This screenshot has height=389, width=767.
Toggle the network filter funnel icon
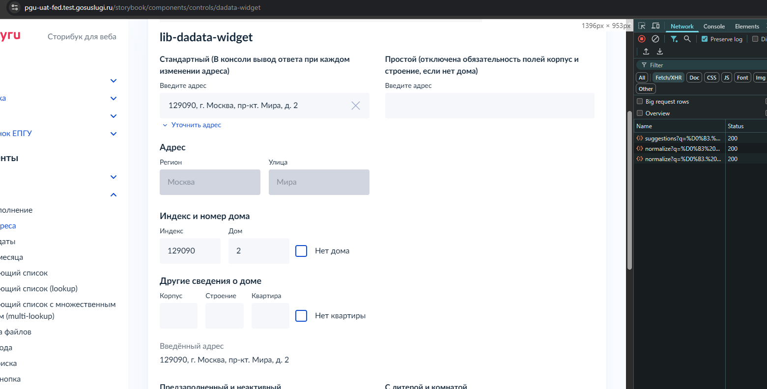[674, 39]
